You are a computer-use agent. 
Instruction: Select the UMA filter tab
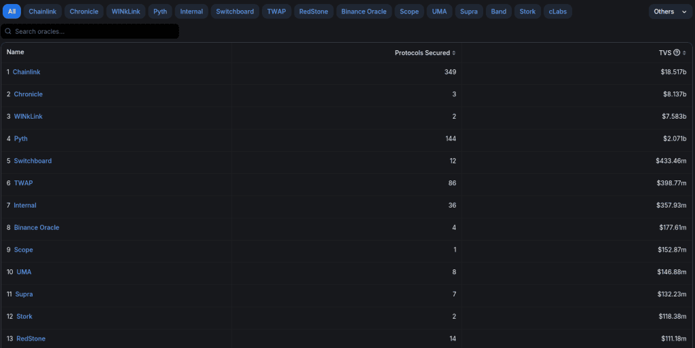click(439, 12)
